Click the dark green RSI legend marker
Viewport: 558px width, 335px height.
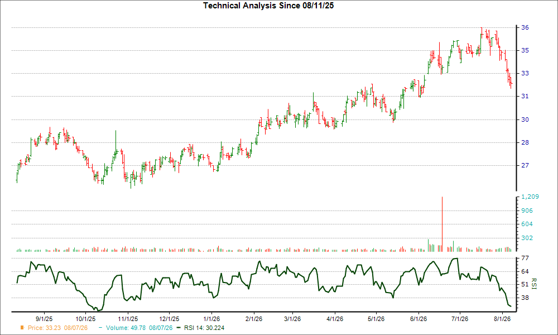[179, 328]
